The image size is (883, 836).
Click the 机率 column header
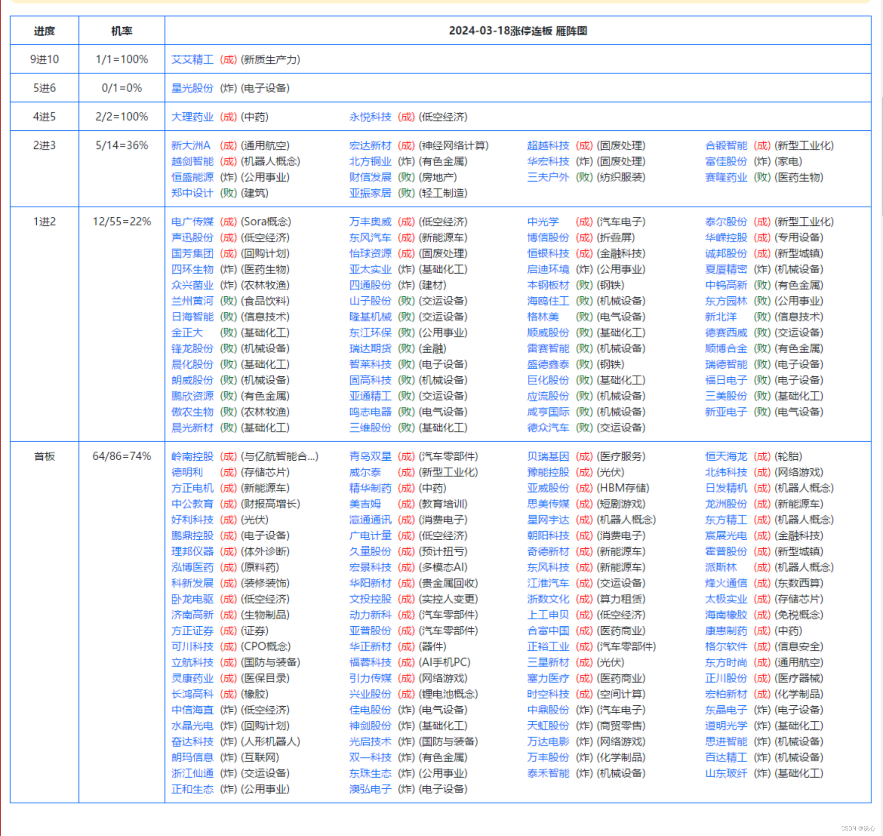(122, 31)
